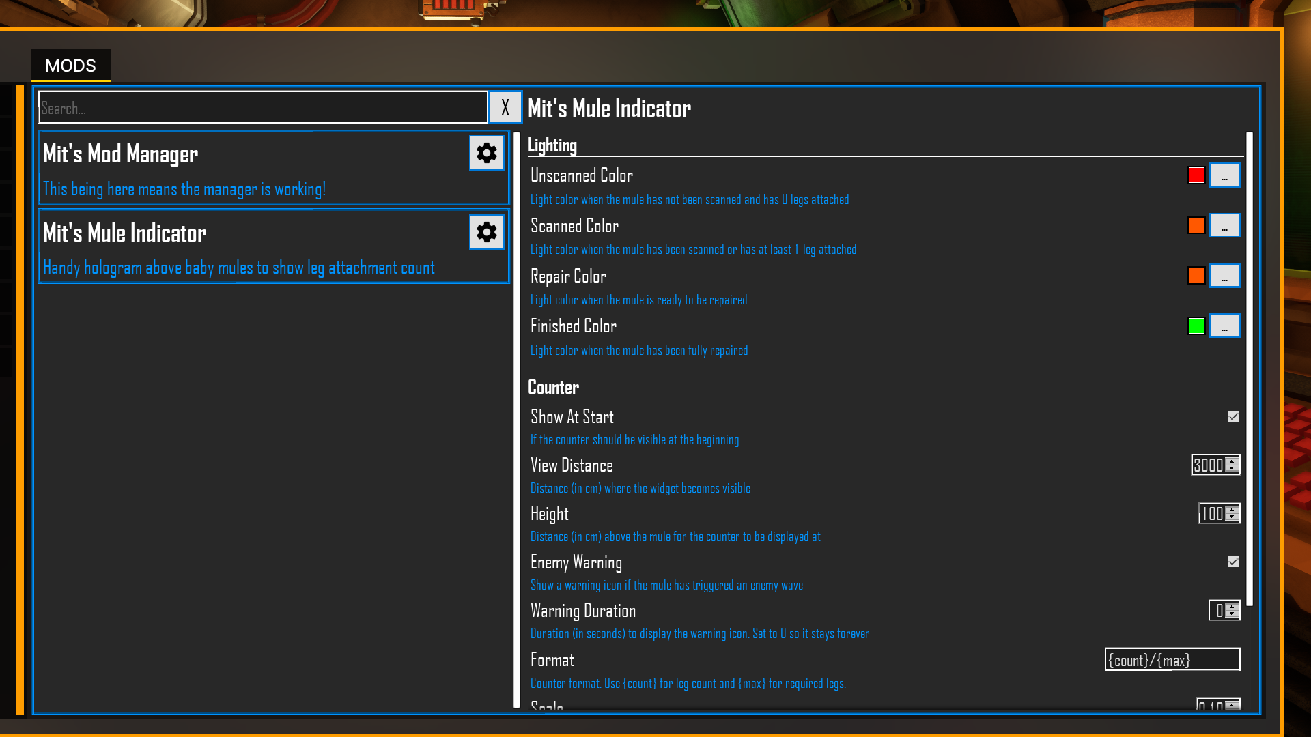Click the Format text field
This screenshot has height=737, width=1311.
coord(1172,660)
